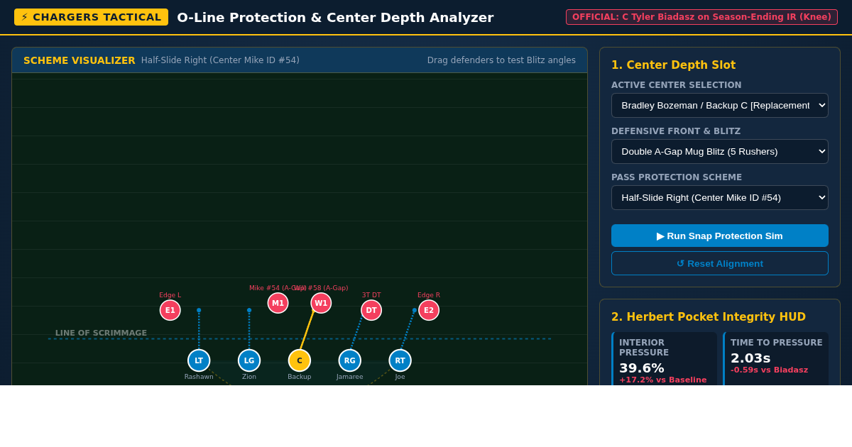Click the RG Jamaree lineman node

pyautogui.click(x=350, y=360)
